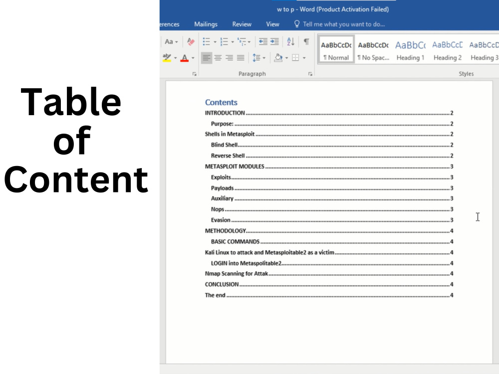Click the Exploits contents entry
The image size is (499, 374).
[332, 177]
